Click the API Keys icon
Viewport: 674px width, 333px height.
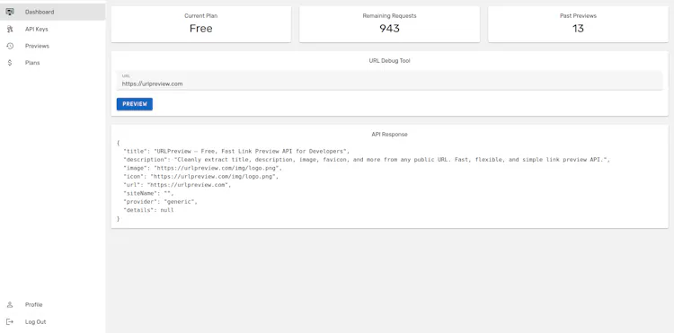[x=10, y=30]
